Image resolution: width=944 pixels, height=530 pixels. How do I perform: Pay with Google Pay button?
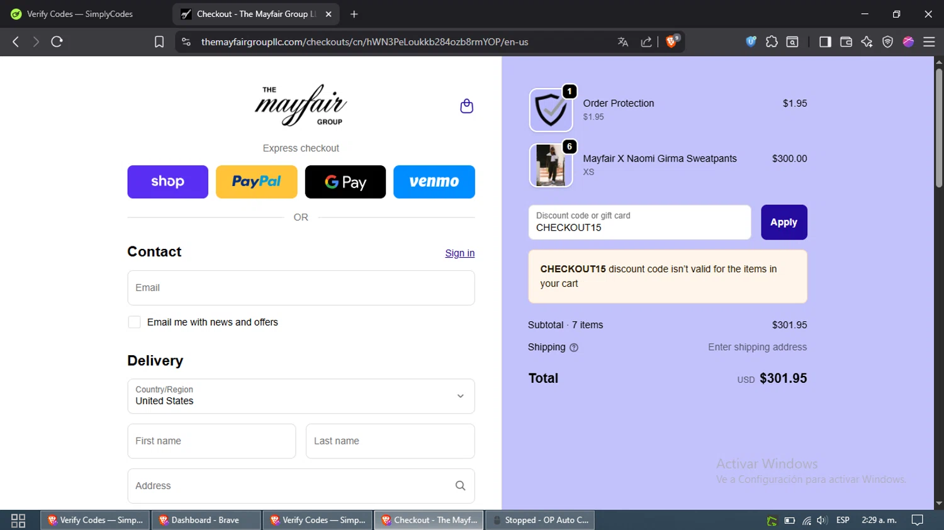346,182
